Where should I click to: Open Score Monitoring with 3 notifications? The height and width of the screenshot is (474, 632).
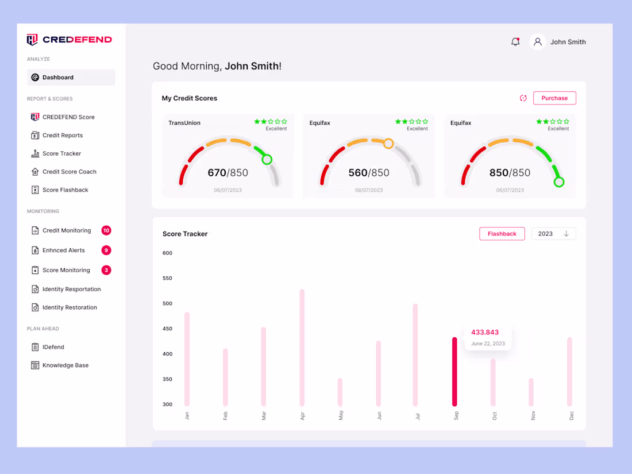tap(65, 269)
